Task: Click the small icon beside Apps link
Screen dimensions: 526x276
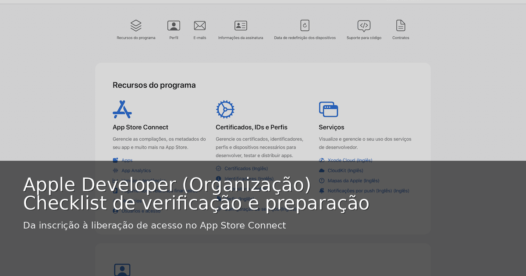Action: click(115, 160)
